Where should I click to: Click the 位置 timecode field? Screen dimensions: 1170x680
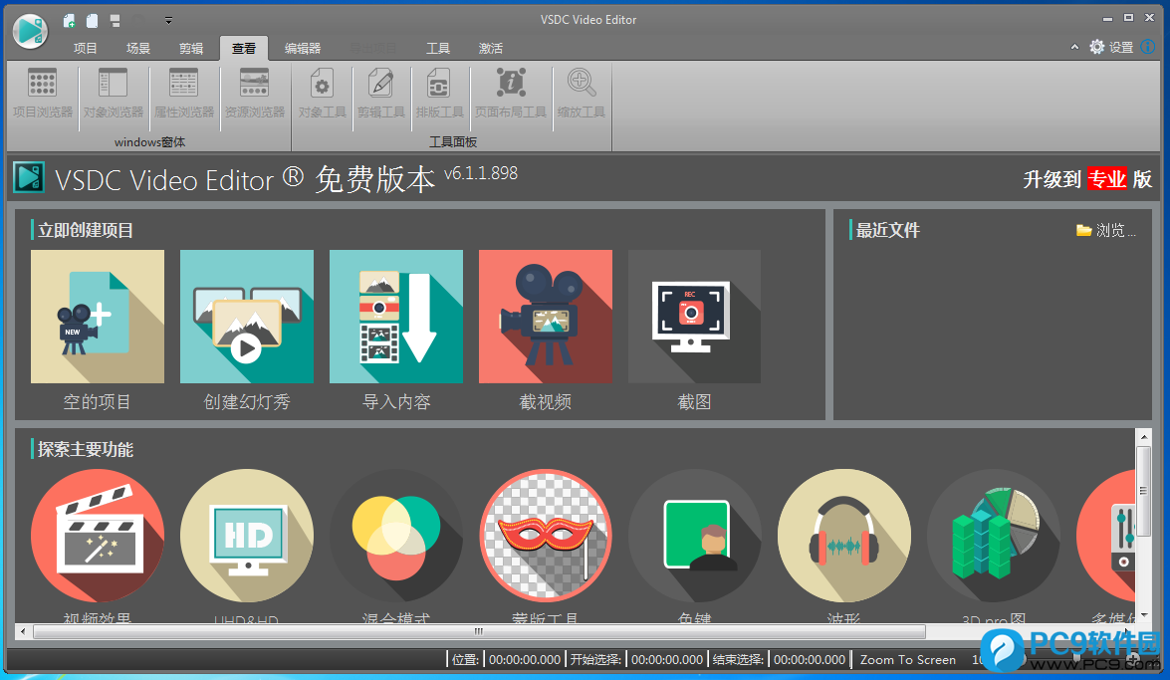[524, 660]
